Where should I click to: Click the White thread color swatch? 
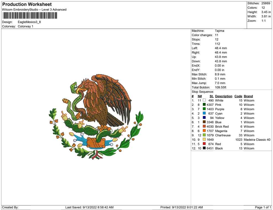[x=204, y=100]
